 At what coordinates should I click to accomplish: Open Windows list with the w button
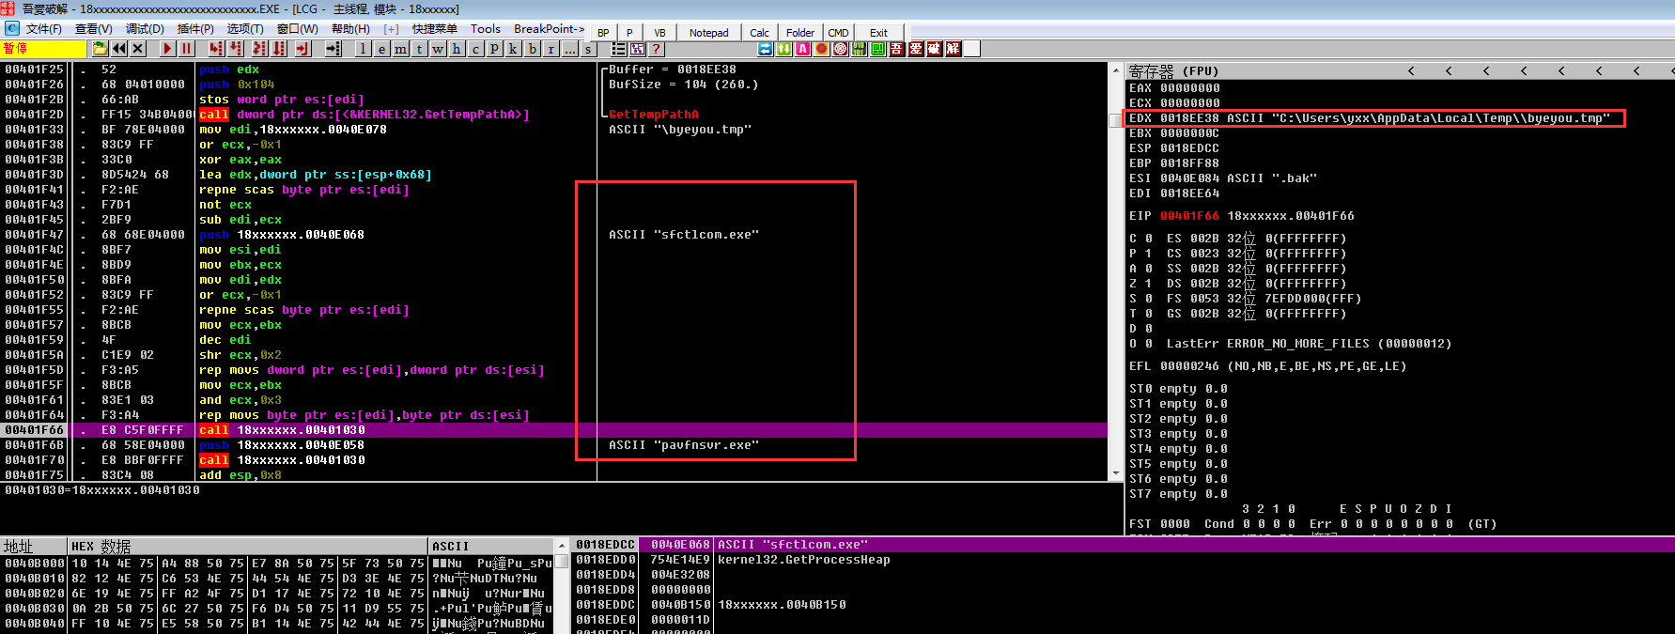439,49
